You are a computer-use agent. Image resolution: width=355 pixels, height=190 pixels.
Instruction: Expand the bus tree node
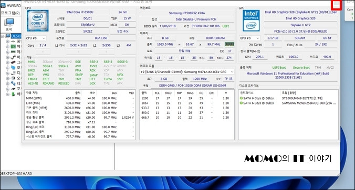(x=8, y=57)
